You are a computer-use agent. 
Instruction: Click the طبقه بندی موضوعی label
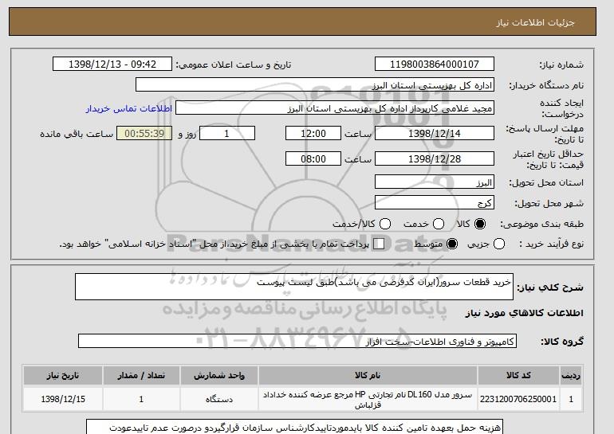tap(542, 224)
